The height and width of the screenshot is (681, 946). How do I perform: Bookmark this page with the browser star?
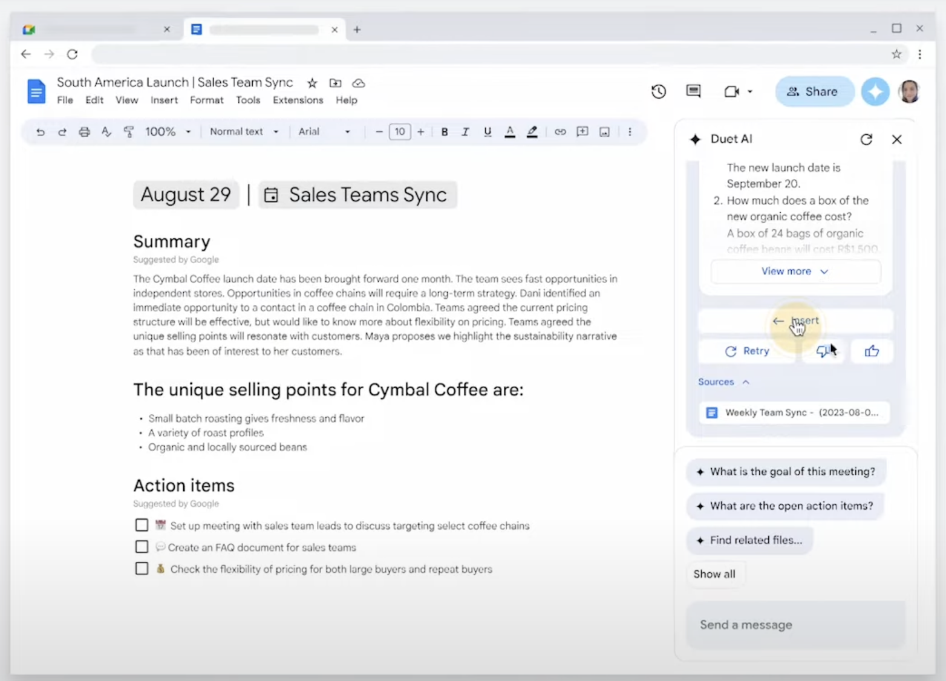click(x=896, y=54)
